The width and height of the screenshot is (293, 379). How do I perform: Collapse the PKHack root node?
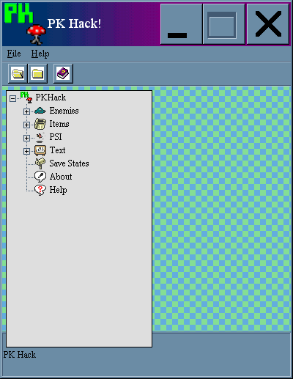pos(12,98)
